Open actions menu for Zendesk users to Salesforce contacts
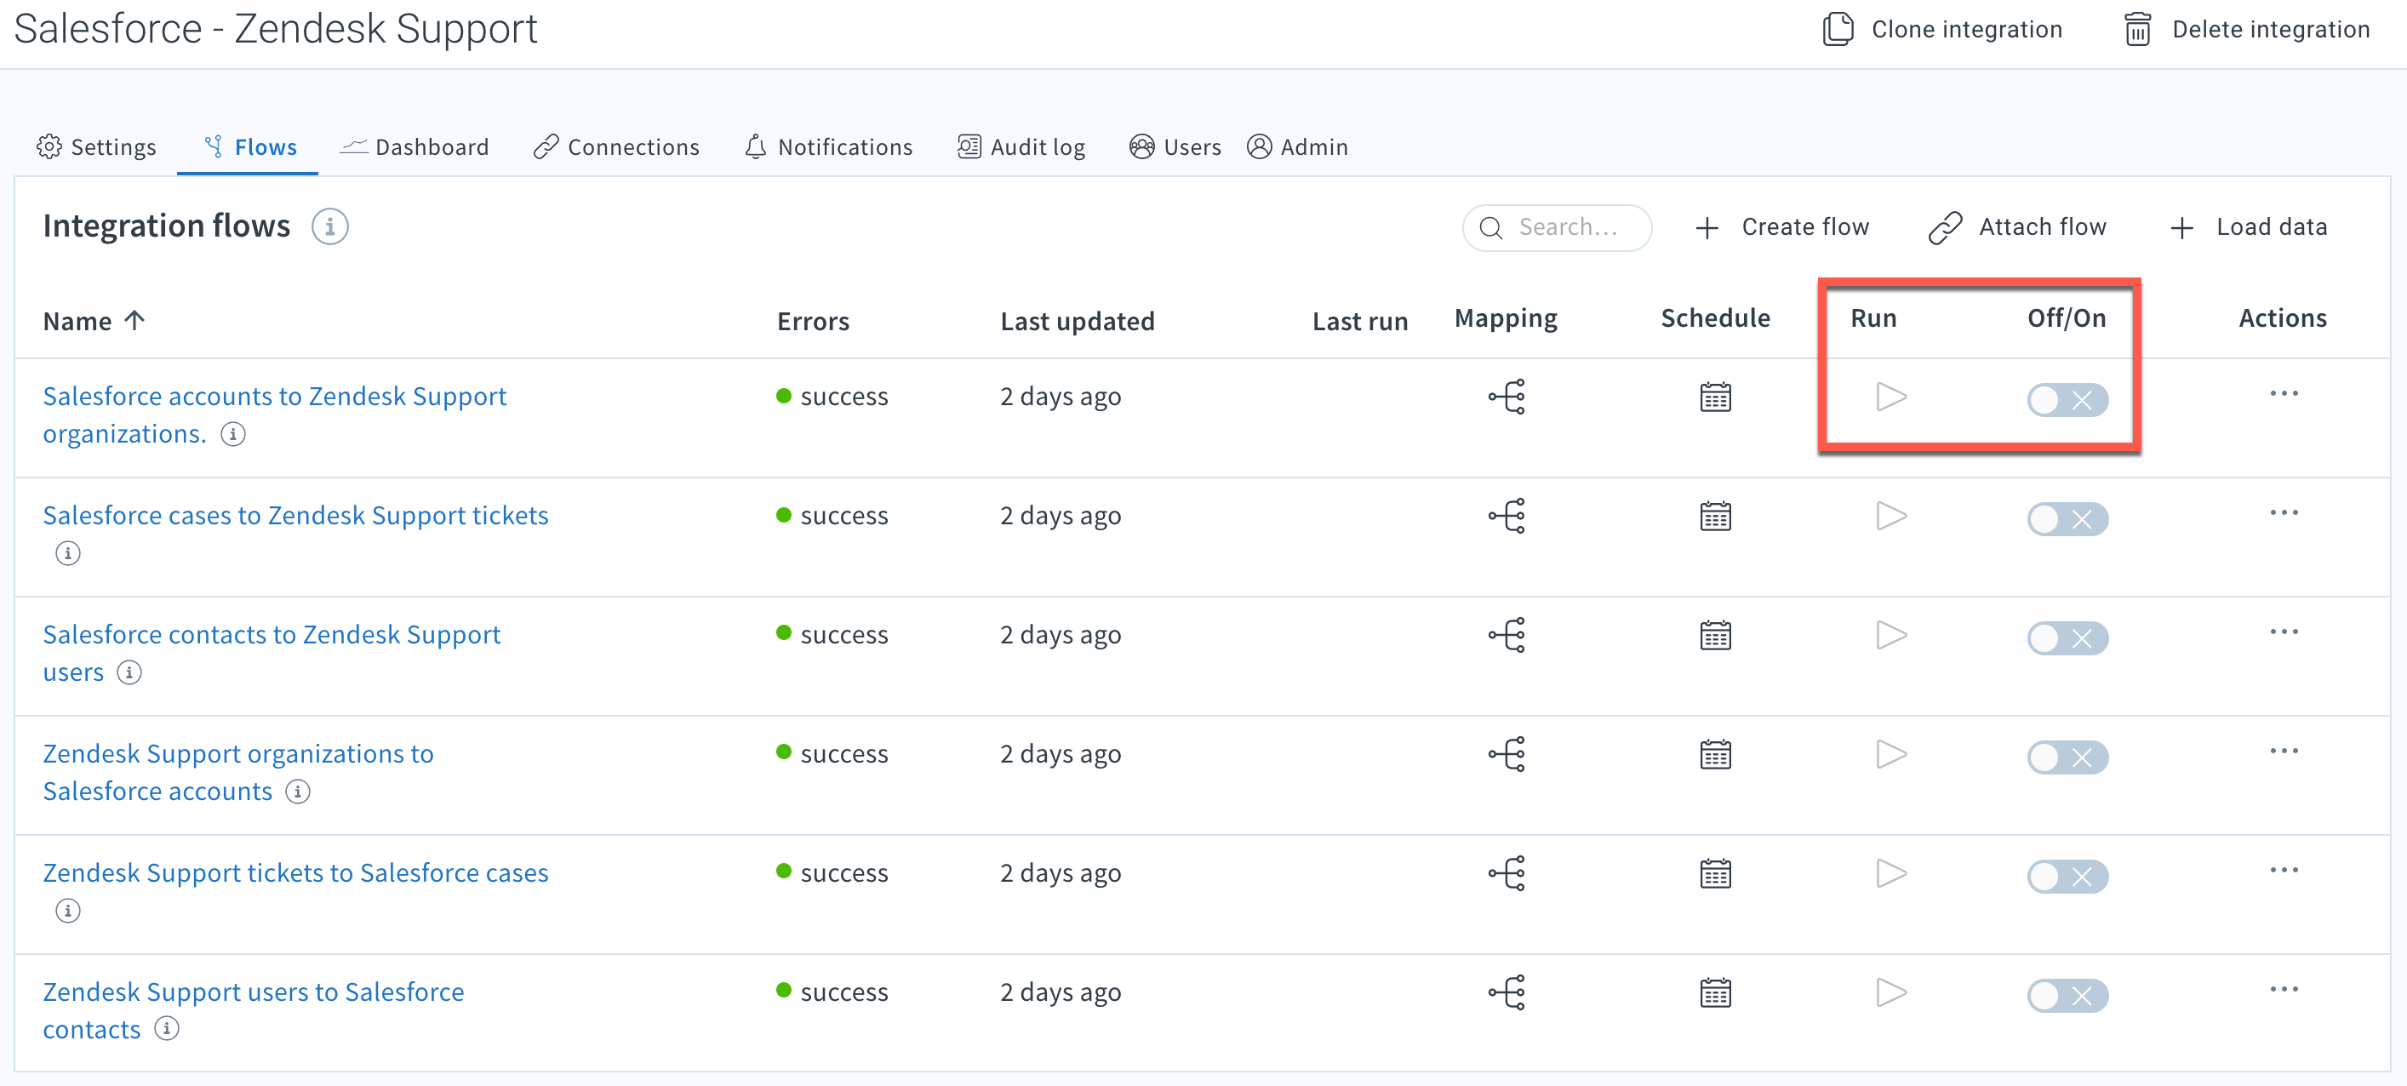 pos(2284,989)
